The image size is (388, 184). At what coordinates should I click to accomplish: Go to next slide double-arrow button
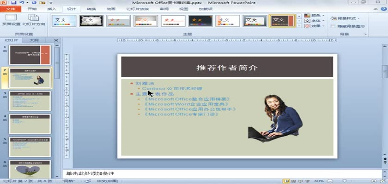[x=385, y=163]
